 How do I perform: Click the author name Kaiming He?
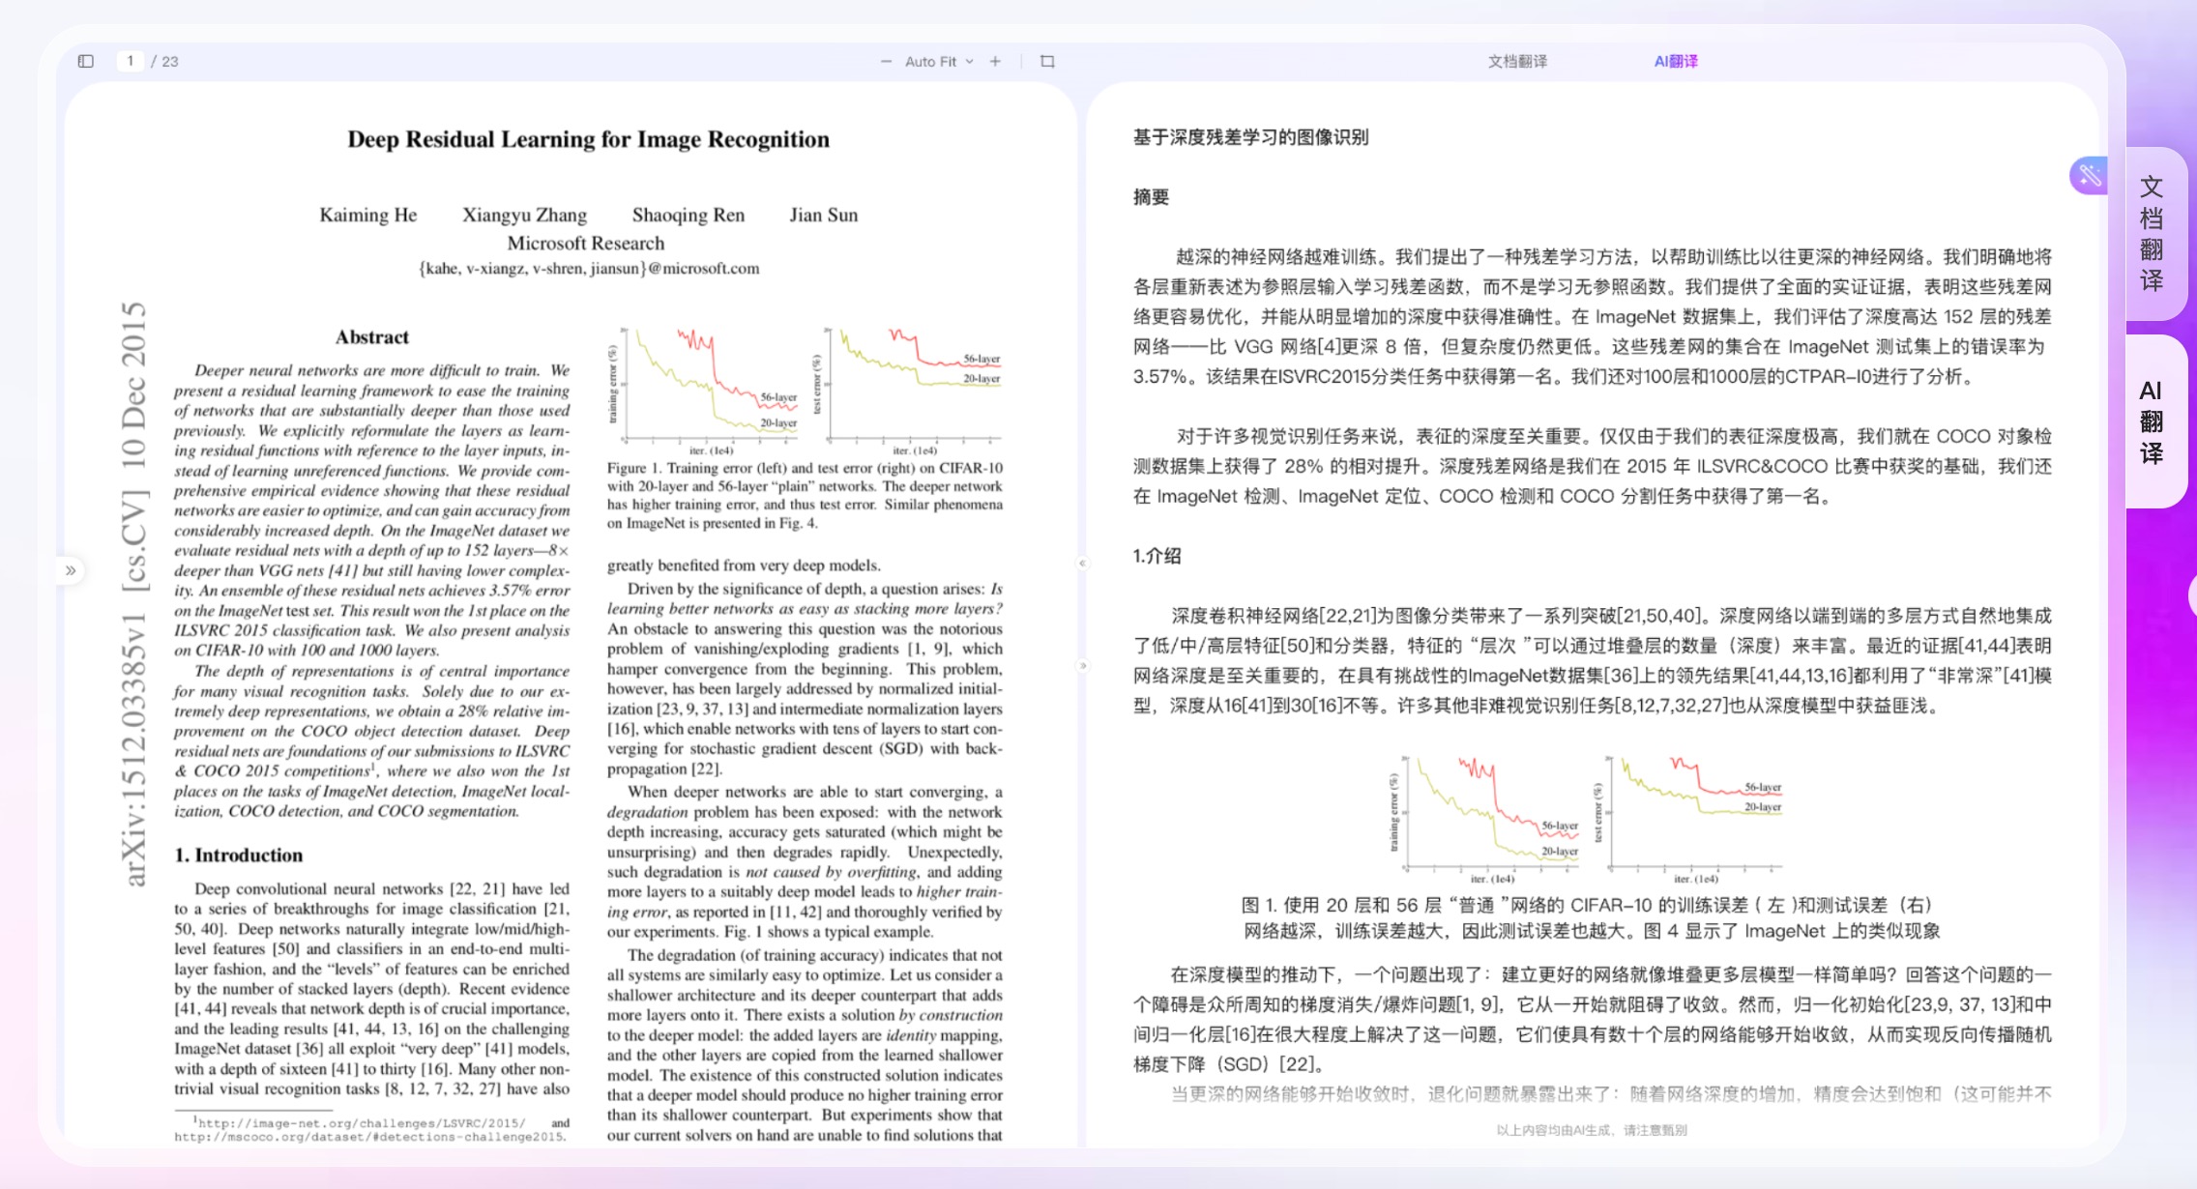[x=368, y=215]
